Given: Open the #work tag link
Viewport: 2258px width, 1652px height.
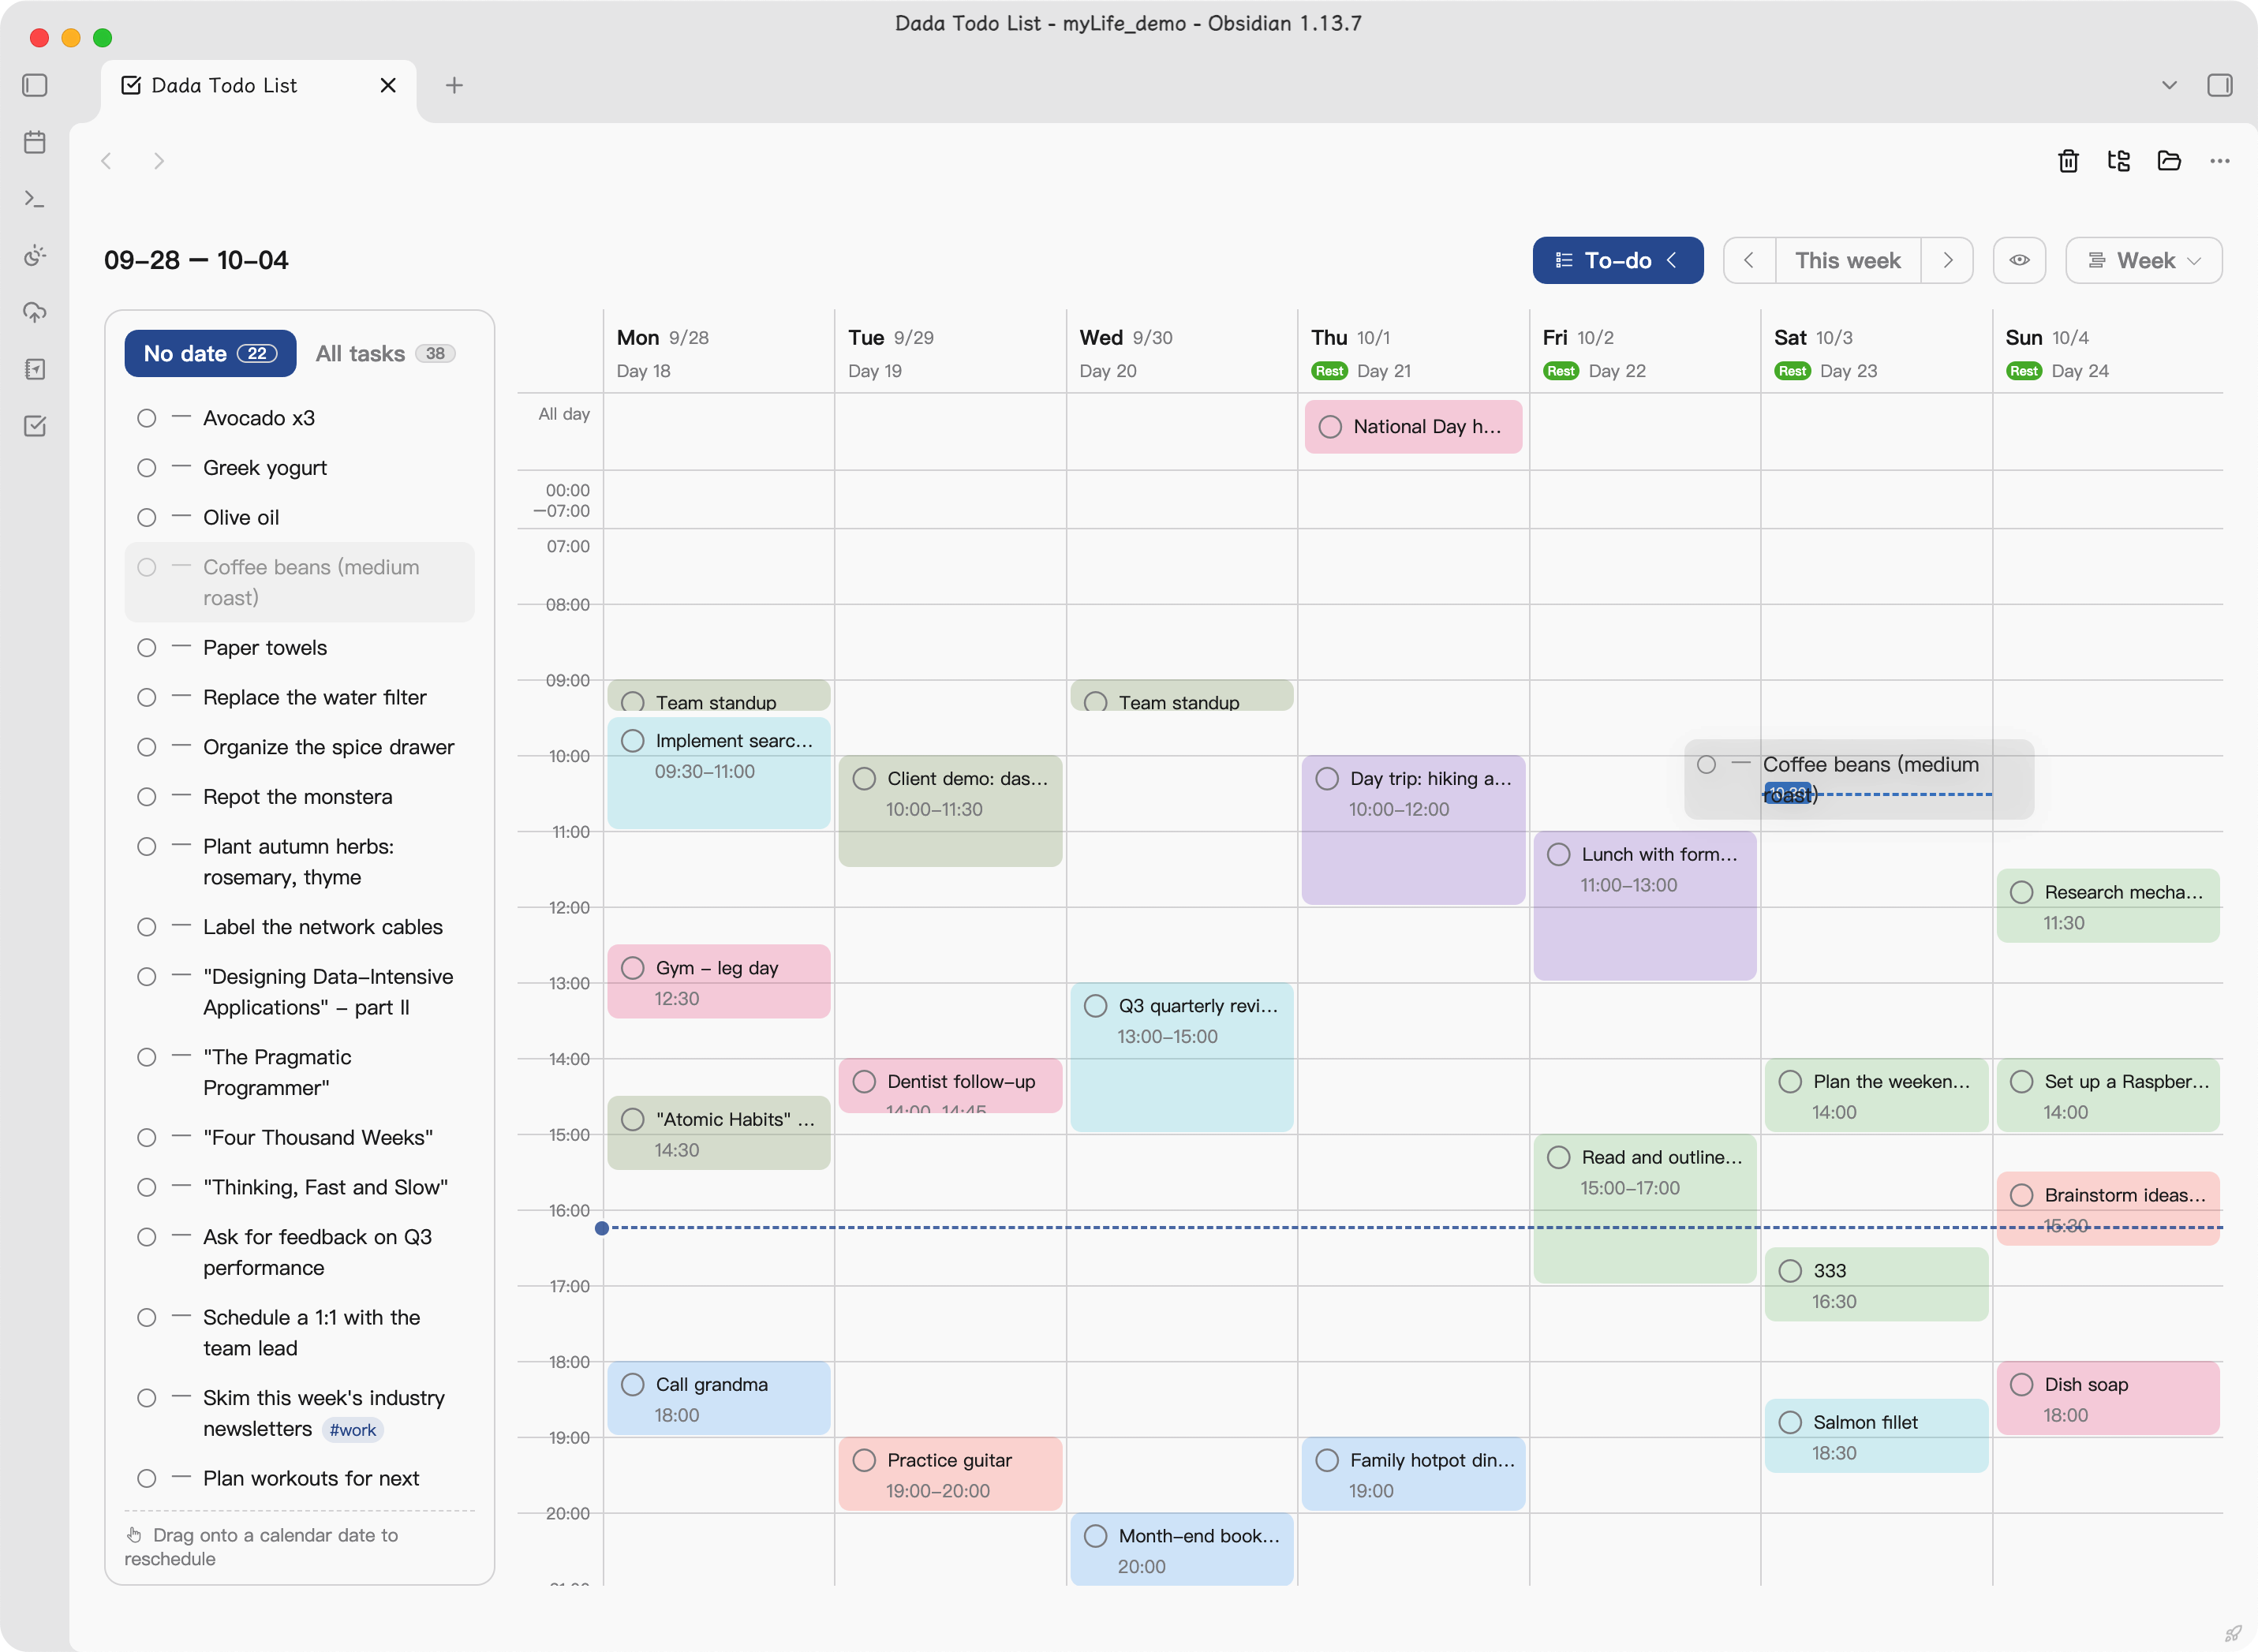Looking at the screenshot, I should tap(353, 1430).
